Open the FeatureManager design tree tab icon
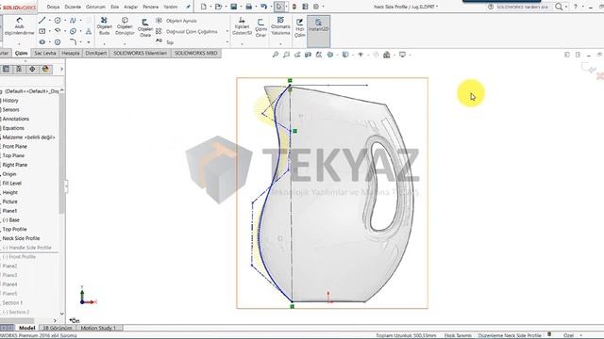Viewport: 604px width, 339px height. click(x=6, y=69)
